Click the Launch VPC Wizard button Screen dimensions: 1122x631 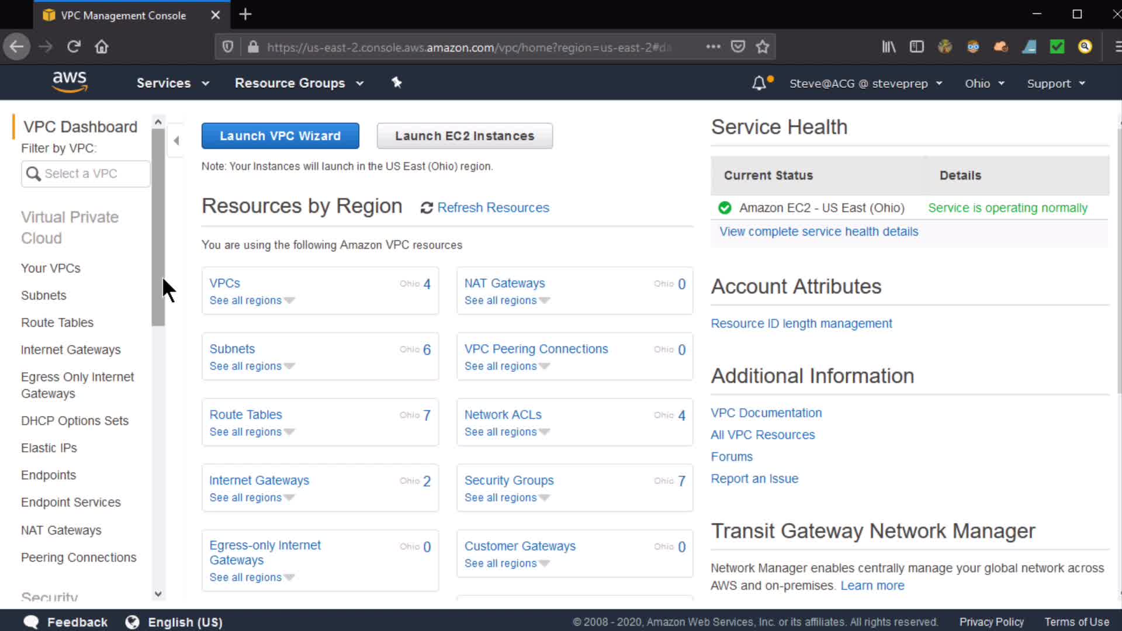(280, 136)
